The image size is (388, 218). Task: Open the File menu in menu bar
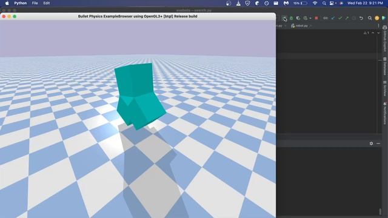(35, 3)
